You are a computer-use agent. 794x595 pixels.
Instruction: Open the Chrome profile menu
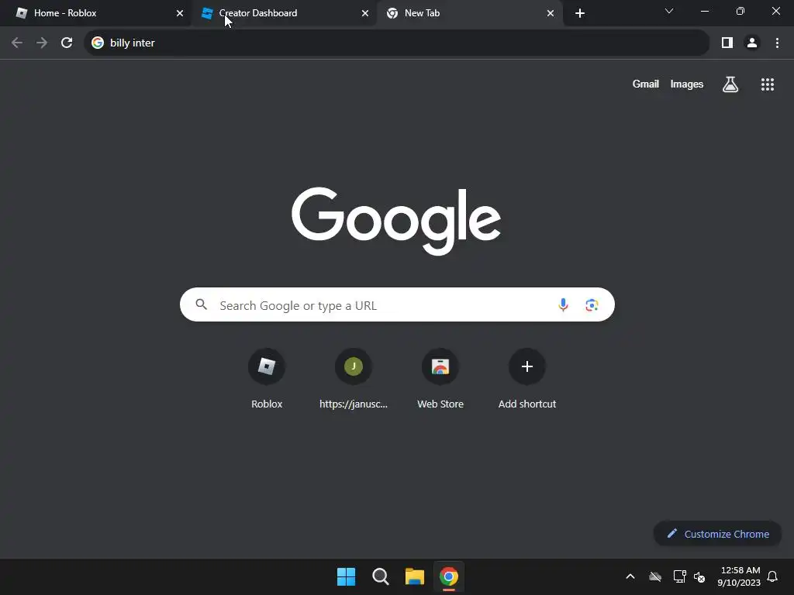[x=752, y=43]
